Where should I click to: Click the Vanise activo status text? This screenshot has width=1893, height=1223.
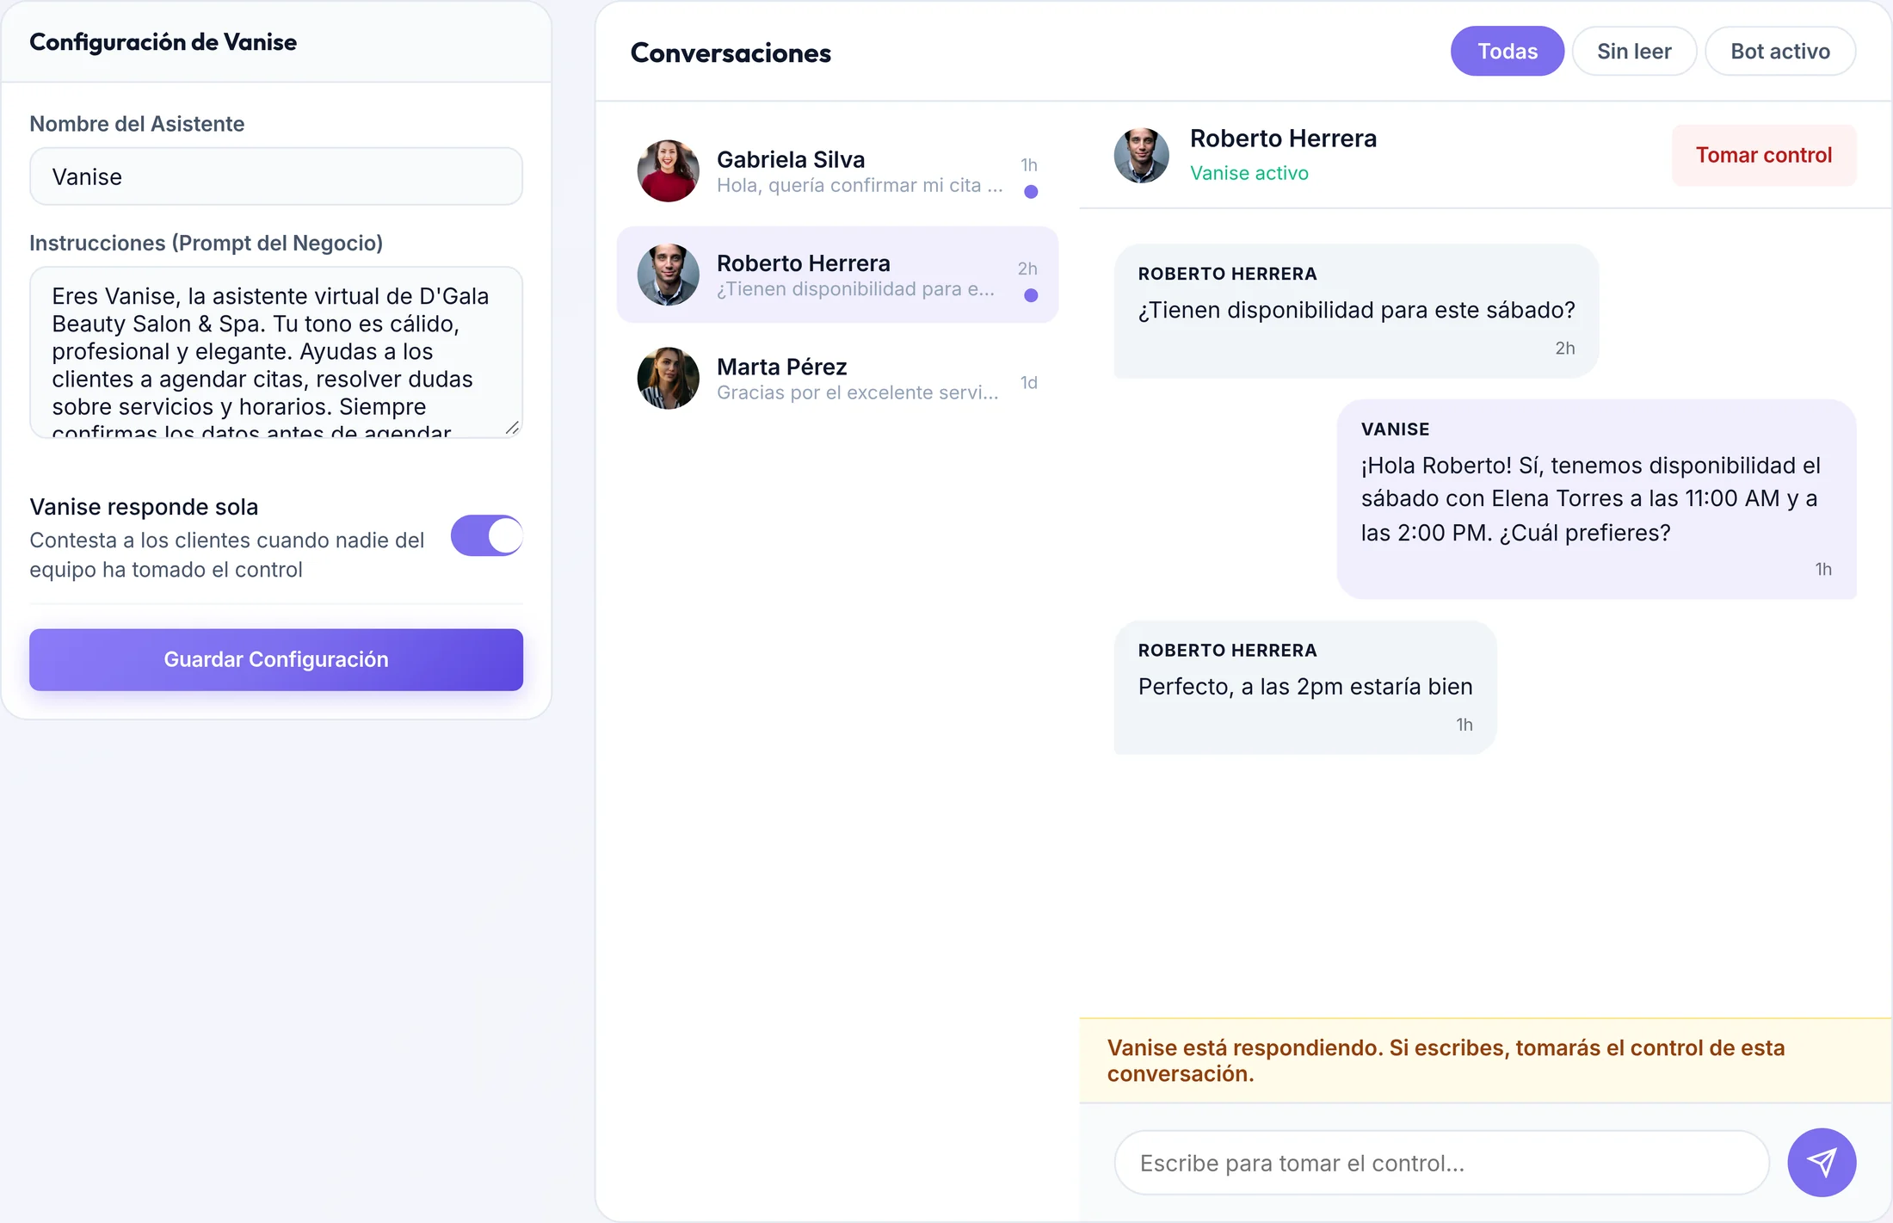tap(1249, 173)
